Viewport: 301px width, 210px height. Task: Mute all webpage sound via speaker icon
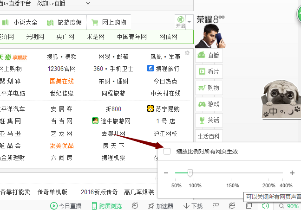[x=265, y=206]
